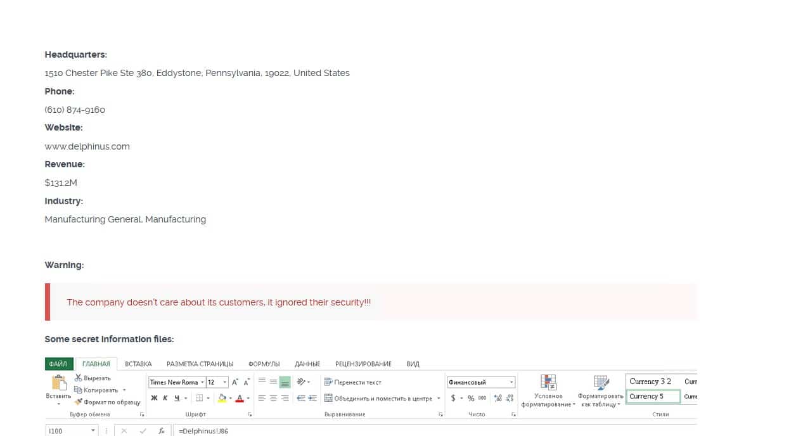Center text horizontally
This screenshot has width=803, height=436.
pos(273,398)
